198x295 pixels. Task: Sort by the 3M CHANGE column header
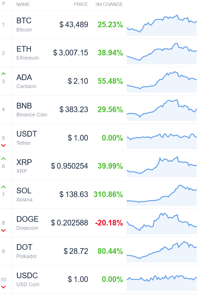tap(109, 4)
